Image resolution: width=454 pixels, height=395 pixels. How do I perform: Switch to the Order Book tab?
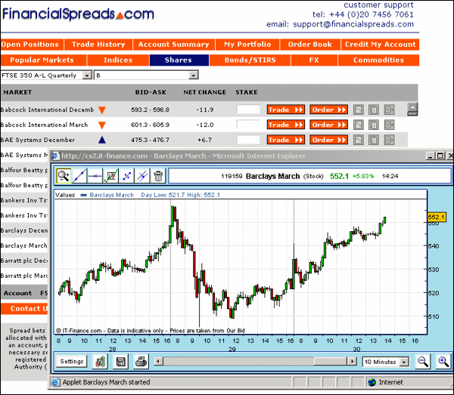(310, 45)
